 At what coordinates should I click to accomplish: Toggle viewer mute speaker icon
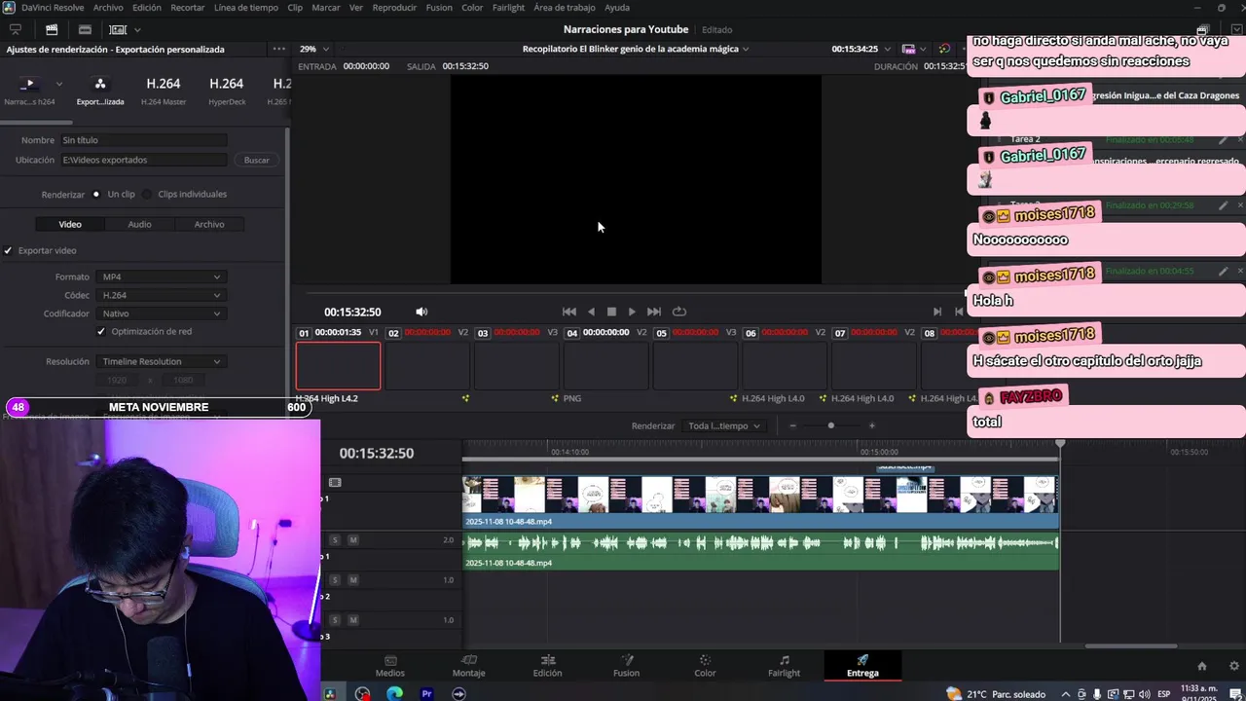[421, 312]
